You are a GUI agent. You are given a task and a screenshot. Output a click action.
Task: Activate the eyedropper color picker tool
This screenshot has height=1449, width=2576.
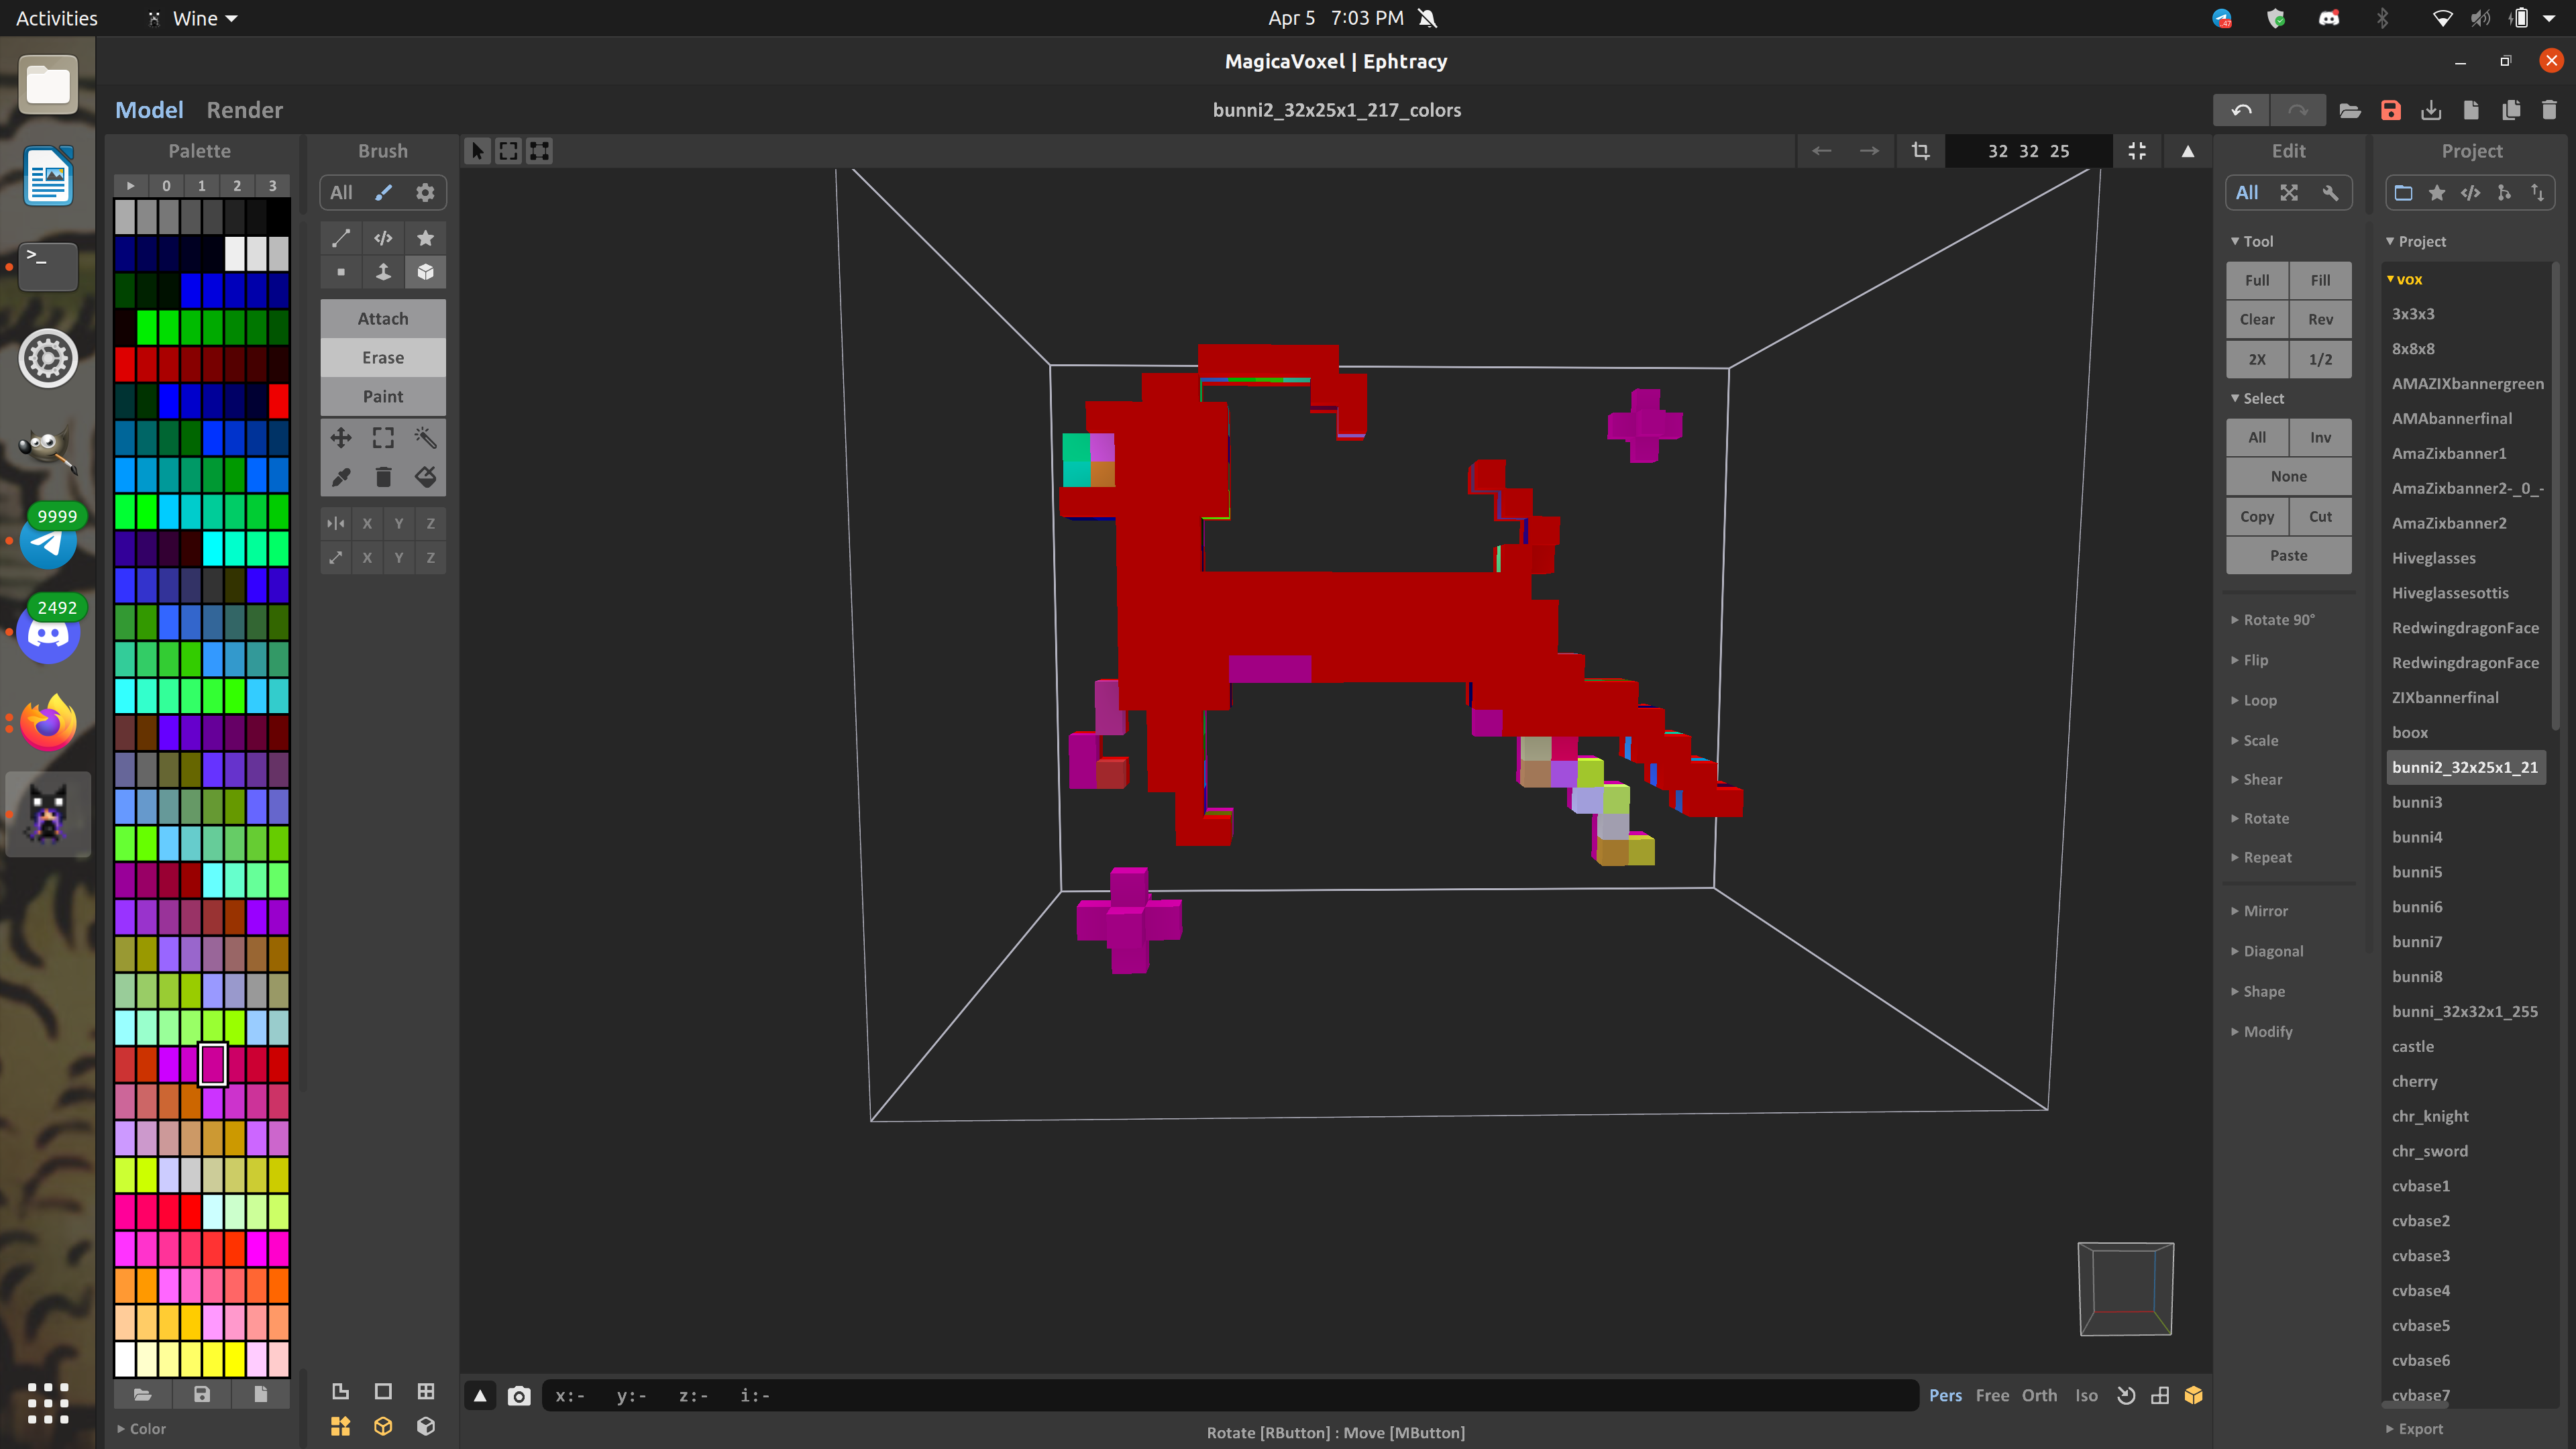341,477
